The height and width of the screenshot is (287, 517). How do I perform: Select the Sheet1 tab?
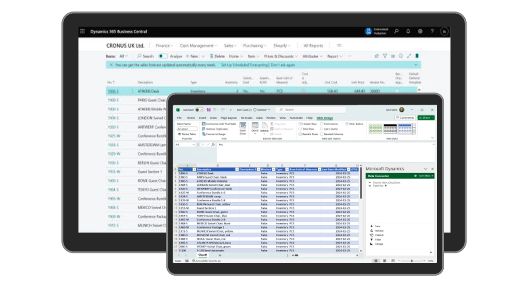click(x=202, y=255)
